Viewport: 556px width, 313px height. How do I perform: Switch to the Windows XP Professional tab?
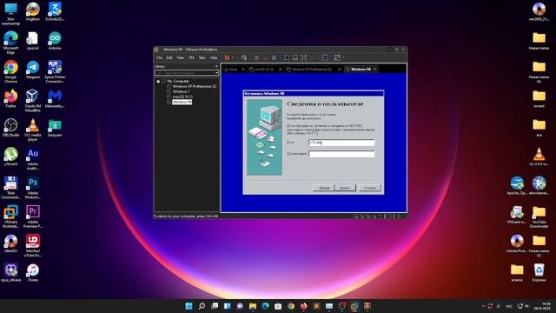coord(311,70)
